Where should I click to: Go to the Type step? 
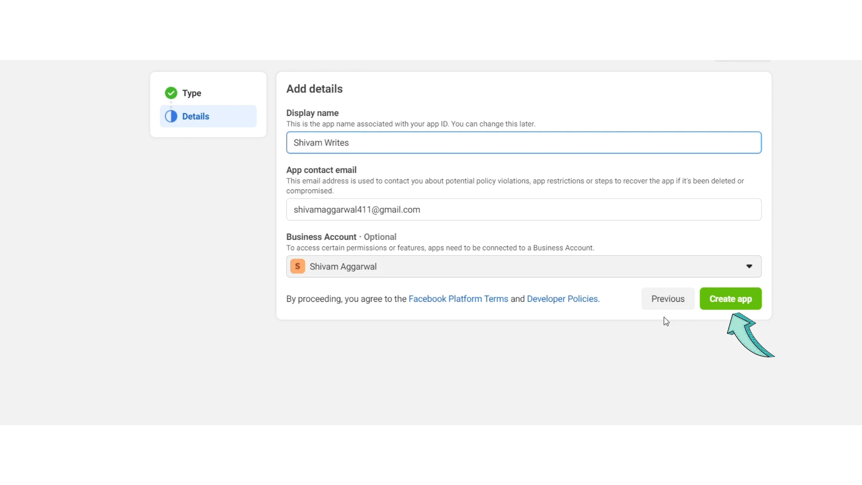(192, 93)
